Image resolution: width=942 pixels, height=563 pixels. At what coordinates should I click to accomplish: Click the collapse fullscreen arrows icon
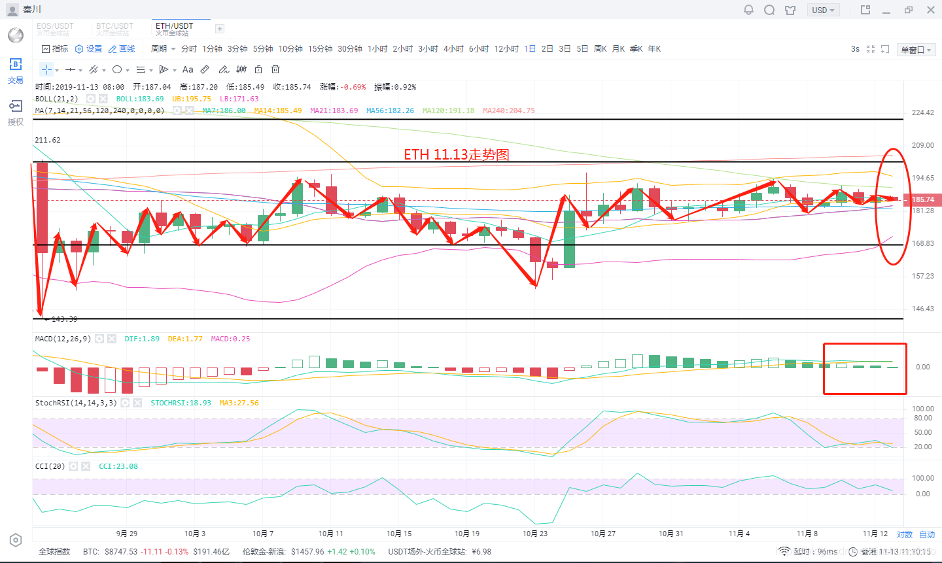(x=871, y=49)
